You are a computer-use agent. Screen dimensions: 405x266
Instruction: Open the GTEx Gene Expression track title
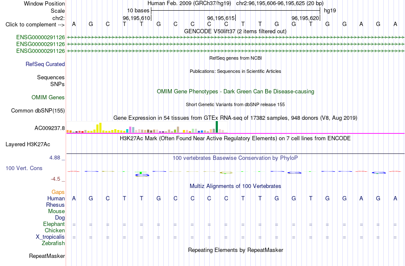(235, 118)
